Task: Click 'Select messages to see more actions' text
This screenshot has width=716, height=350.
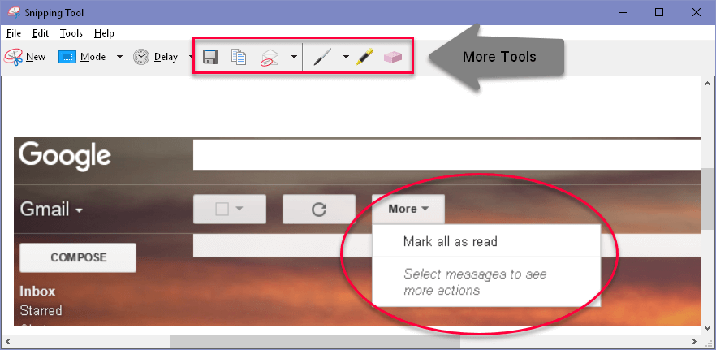Action: point(476,282)
